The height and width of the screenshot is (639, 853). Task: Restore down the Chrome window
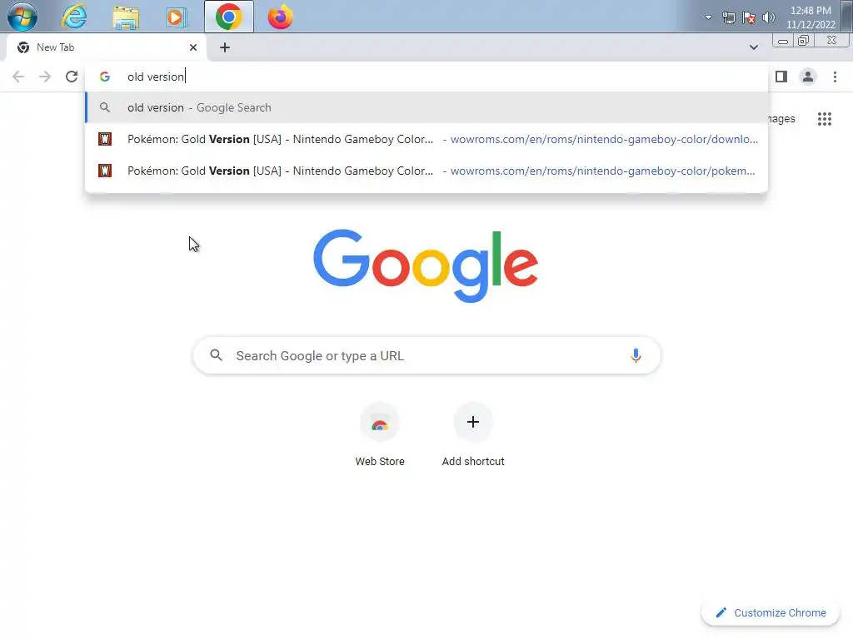pyautogui.click(x=804, y=41)
